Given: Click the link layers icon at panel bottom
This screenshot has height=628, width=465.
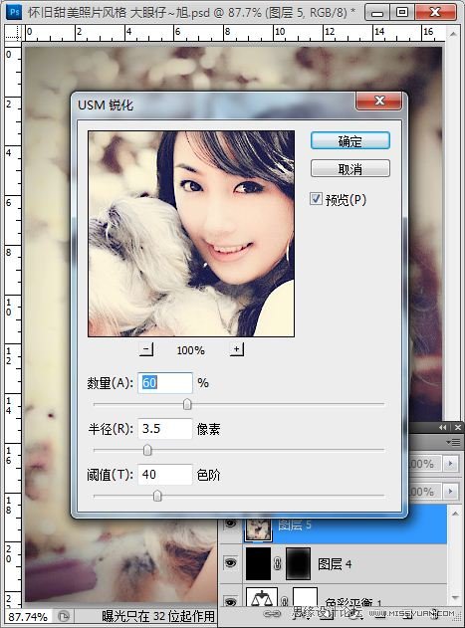Looking at the screenshot, I should pyautogui.click(x=272, y=614).
